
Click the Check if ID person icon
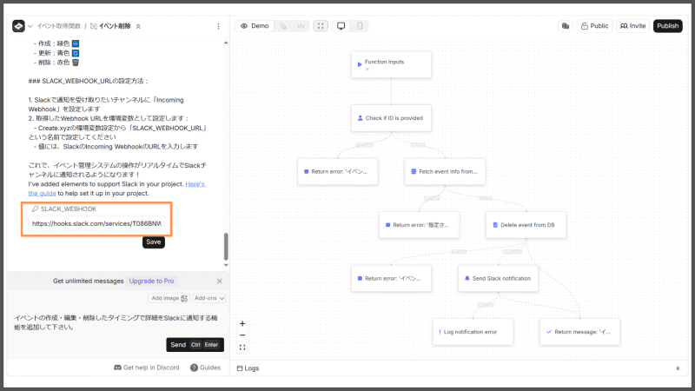tap(360, 118)
